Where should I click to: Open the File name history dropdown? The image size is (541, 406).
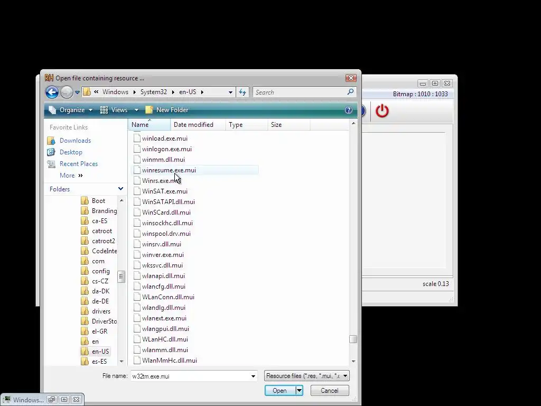coord(253,376)
